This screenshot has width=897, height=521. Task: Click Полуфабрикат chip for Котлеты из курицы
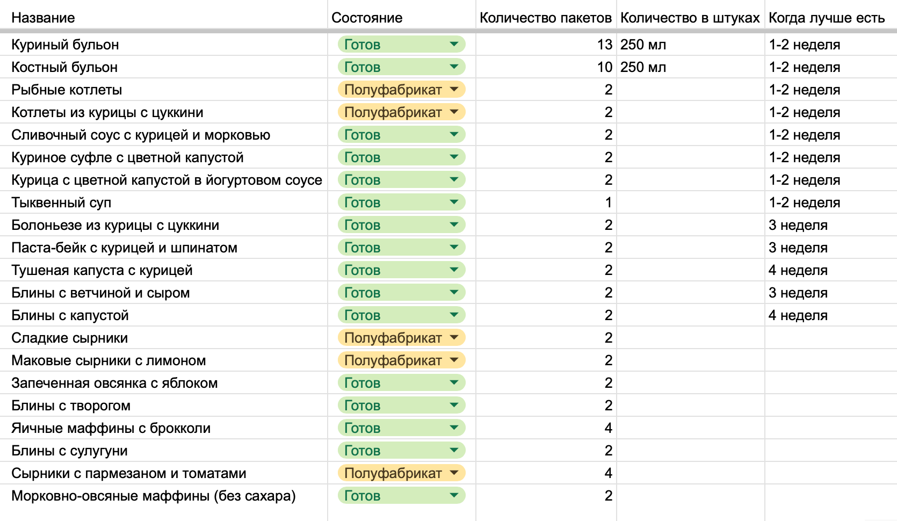pyautogui.click(x=401, y=112)
